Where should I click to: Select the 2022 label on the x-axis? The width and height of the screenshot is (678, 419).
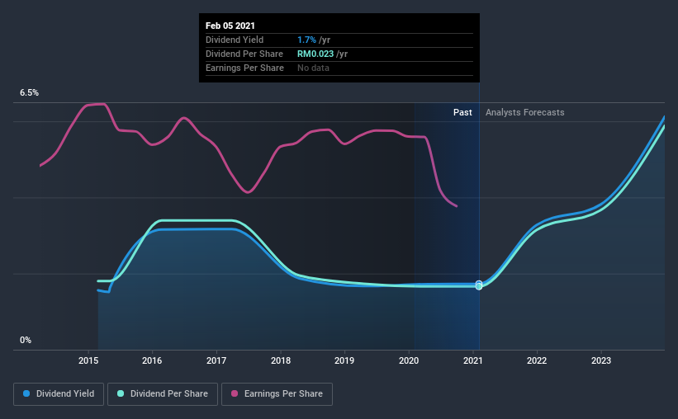click(x=537, y=360)
